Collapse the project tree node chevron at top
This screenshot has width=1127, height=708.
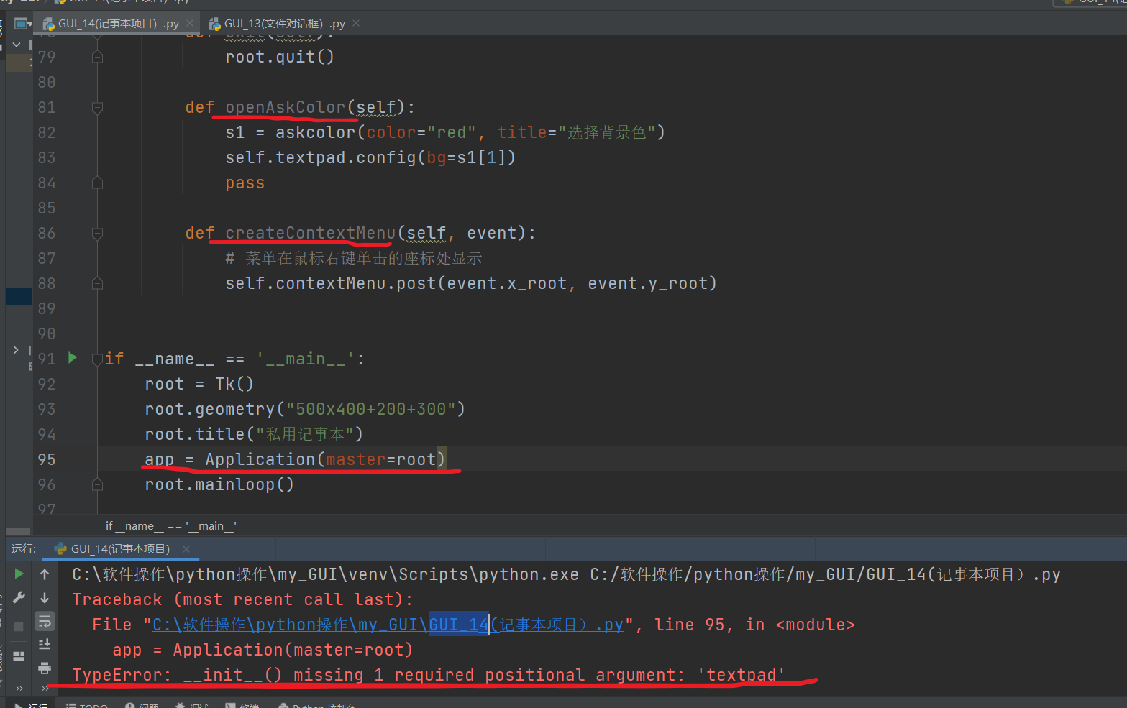tap(16, 45)
